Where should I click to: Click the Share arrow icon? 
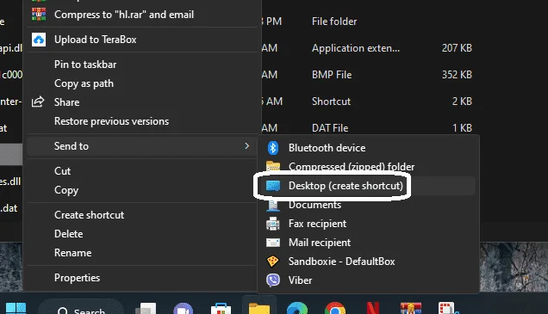pyautogui.click(x=38, y=102)
